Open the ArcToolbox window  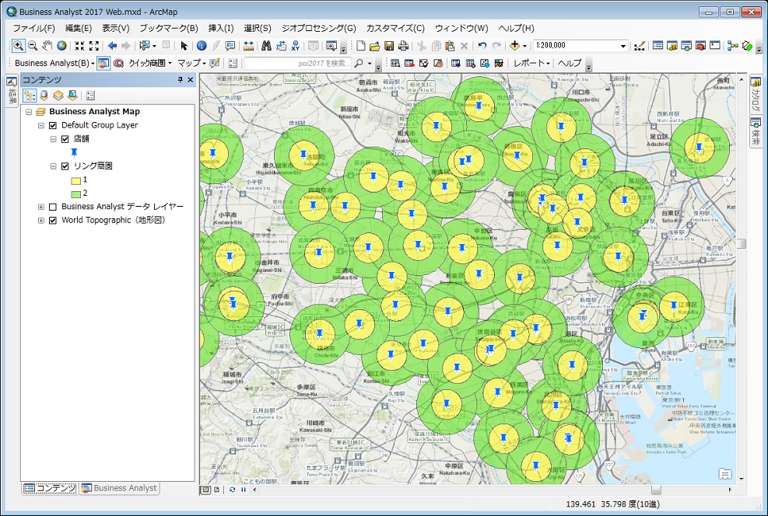pyautogui.click(x=700, y=46)
